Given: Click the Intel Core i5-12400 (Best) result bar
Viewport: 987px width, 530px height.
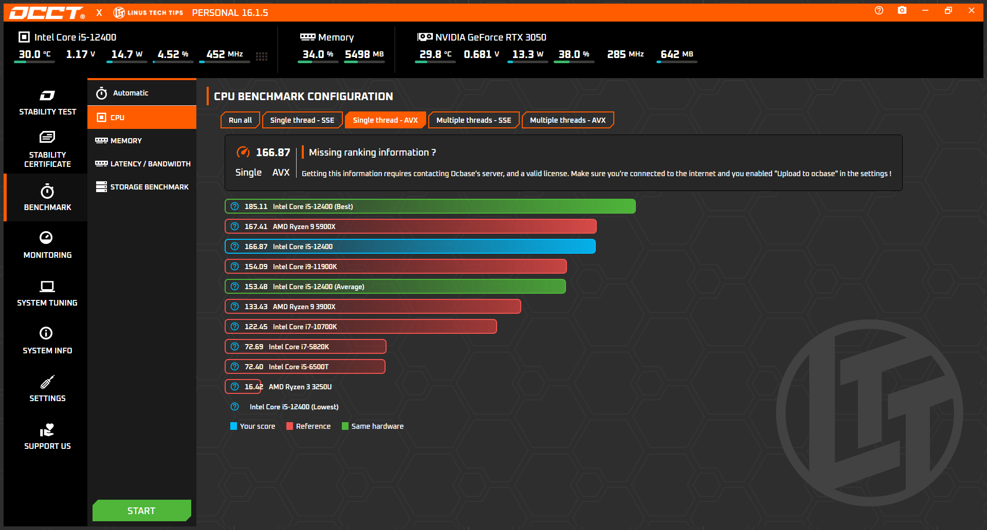Looking at the screenshot, I should coord(430,206).
